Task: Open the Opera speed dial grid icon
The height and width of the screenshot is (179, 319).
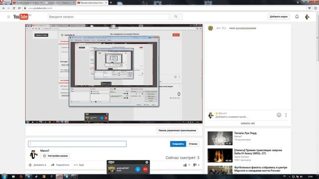Action: click(x=19, y=8)
